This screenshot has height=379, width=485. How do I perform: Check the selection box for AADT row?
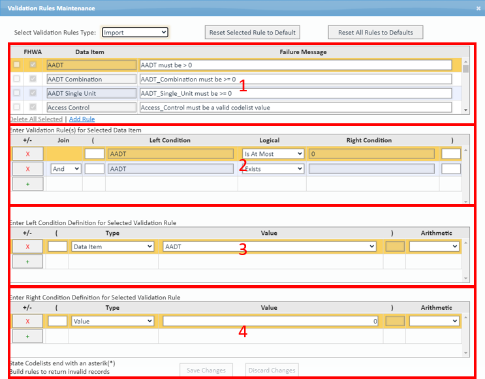point(16,65)
